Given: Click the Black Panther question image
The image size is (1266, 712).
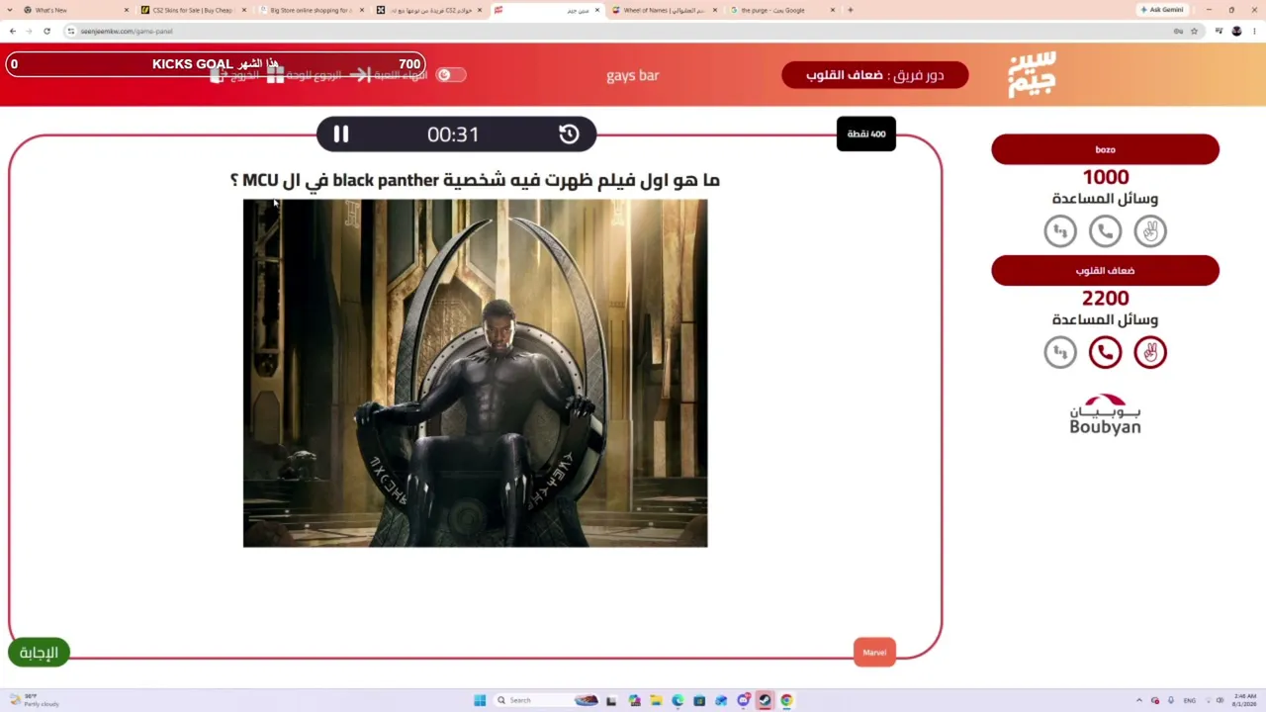Looking at the screenshot, I should tap(475, 373).
